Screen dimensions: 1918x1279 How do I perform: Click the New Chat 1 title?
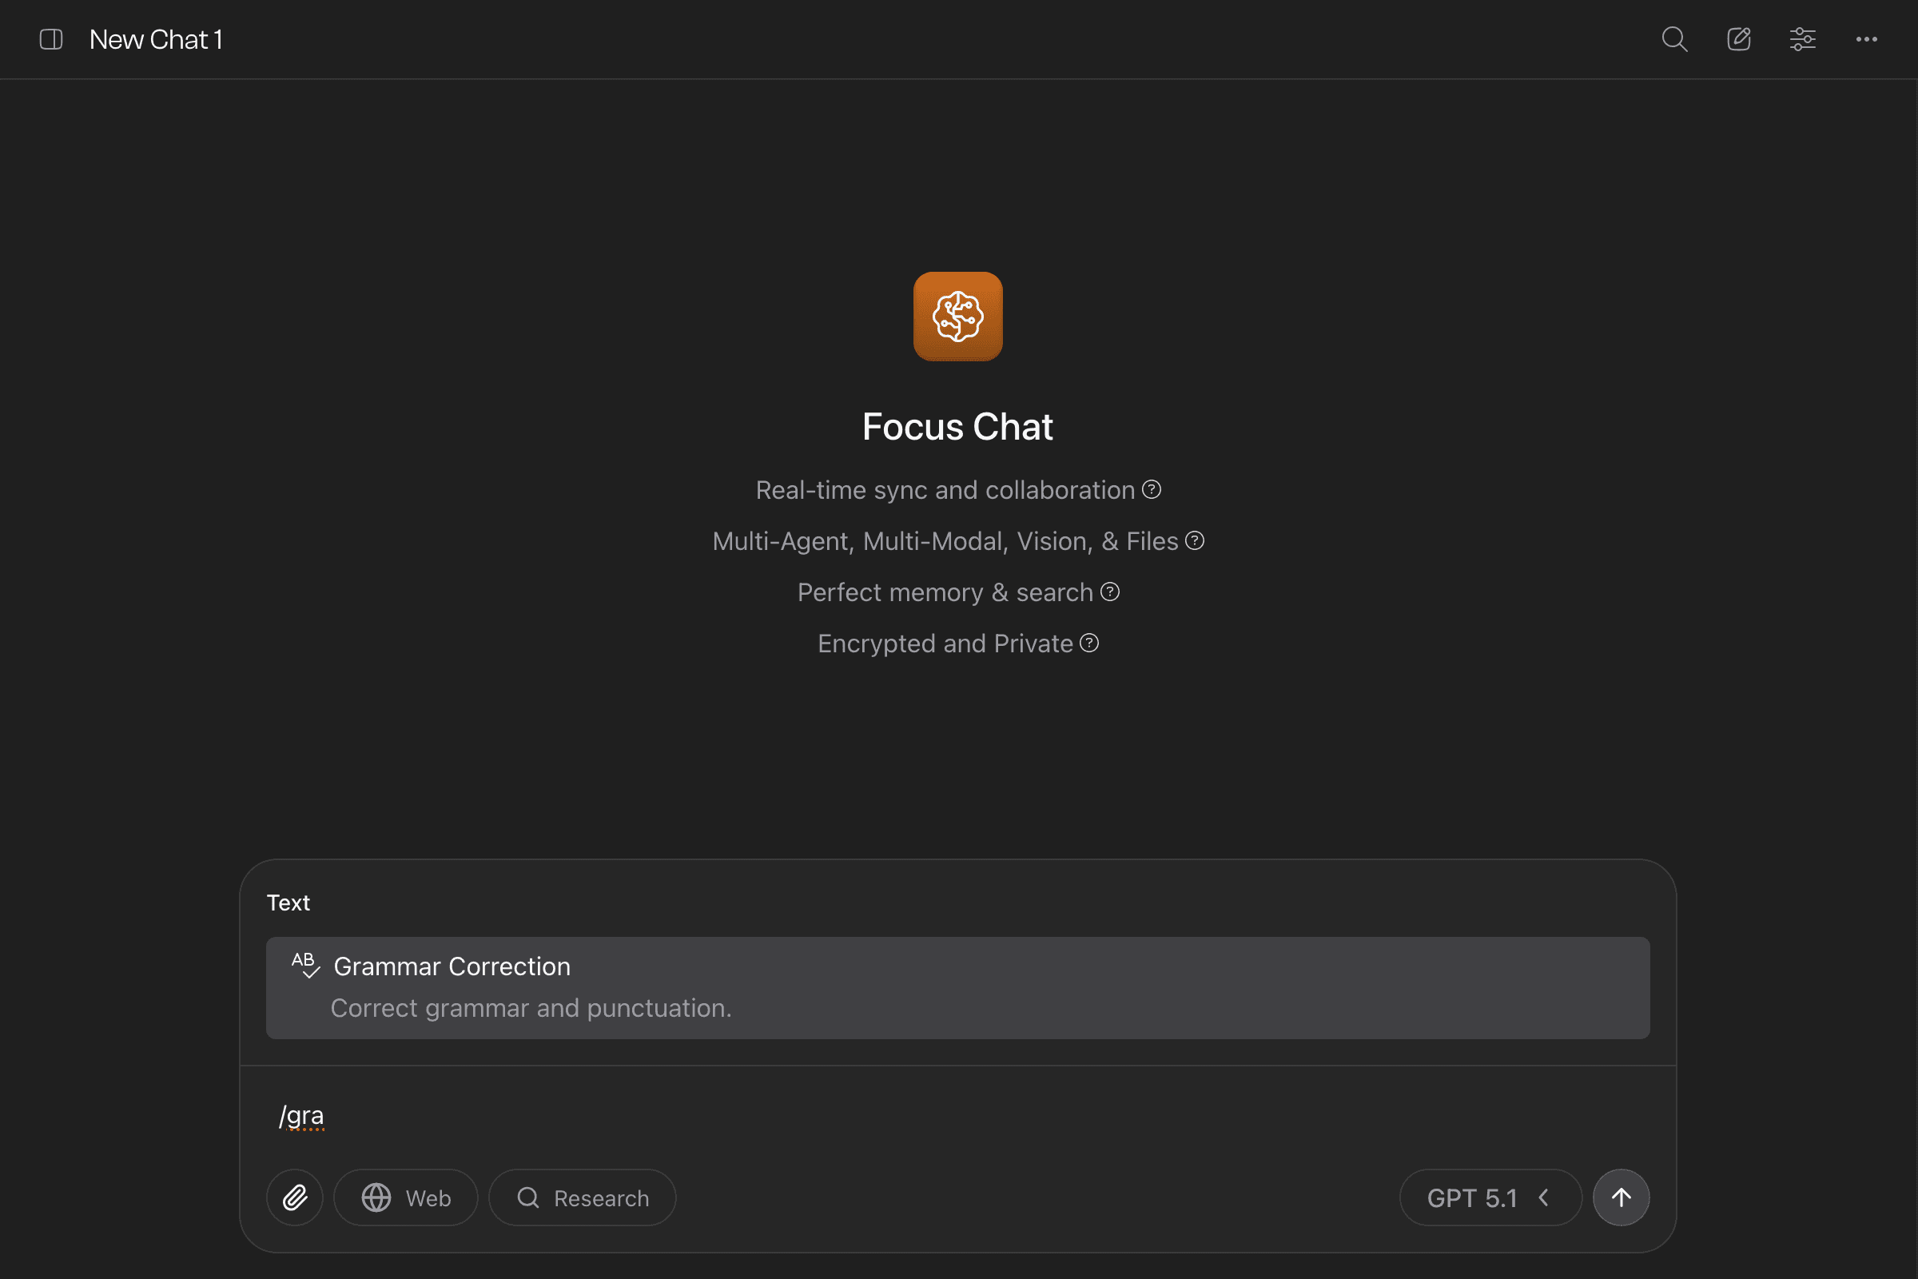[x=156, y=39]
